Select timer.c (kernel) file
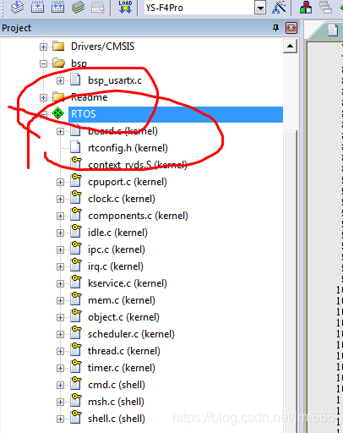The image size is (343, 433). 122,368
